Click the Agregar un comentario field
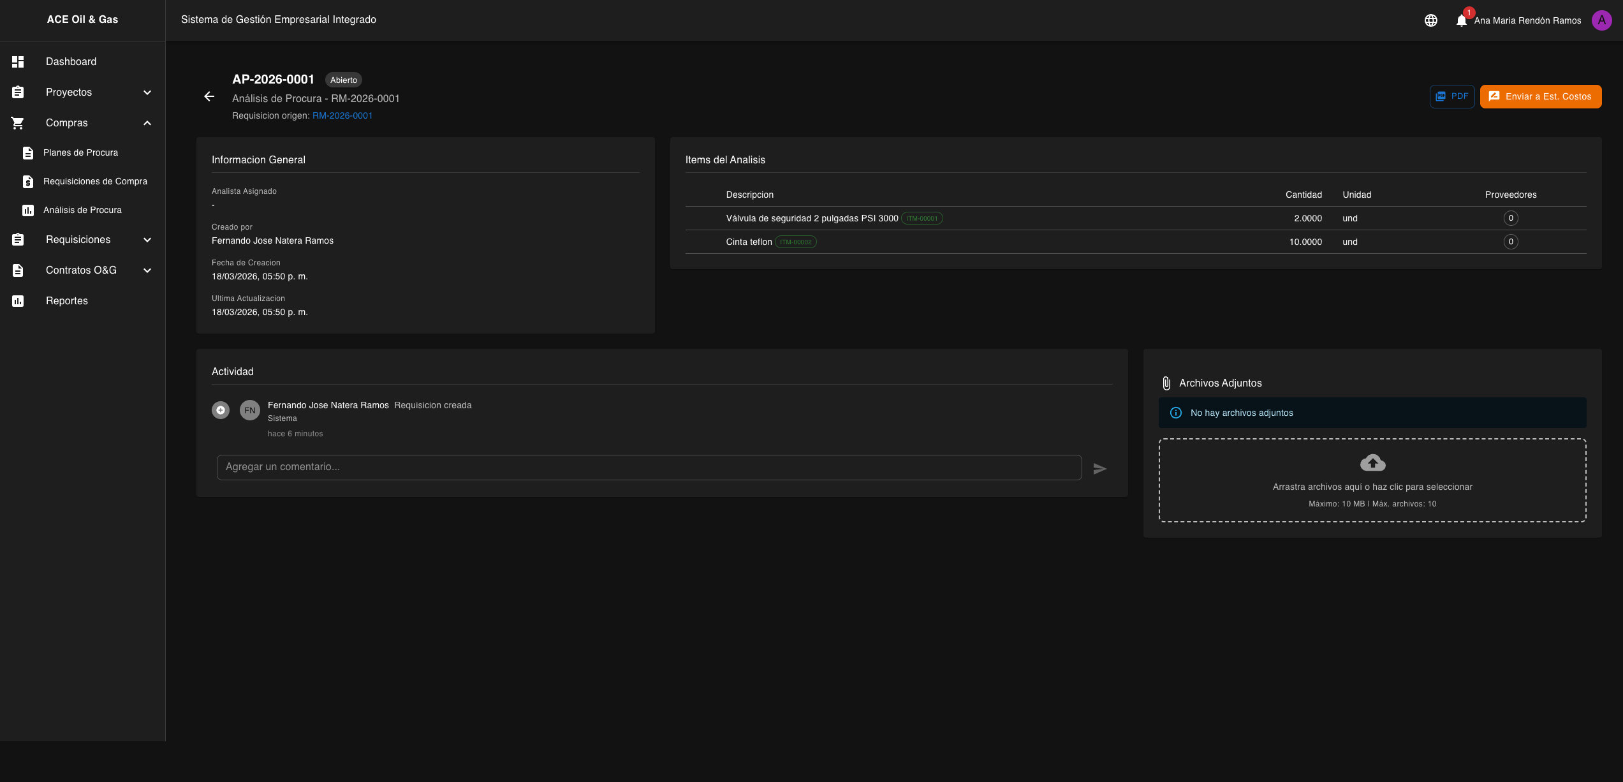Screen dimensions: 1623x782 pos(649,468)
